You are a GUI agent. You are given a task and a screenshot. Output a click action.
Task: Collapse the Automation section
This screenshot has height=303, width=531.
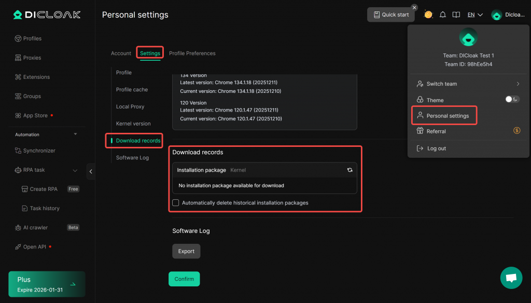[x=75, y=134]
